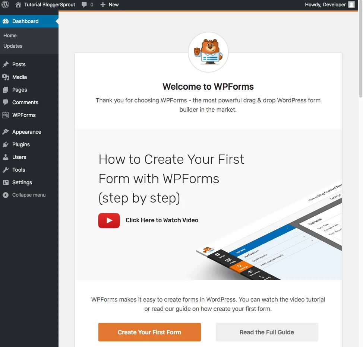Open the + New menu in the toolbar
The height and width of the screenshot is (347, 363).
[x=109, y=4]
